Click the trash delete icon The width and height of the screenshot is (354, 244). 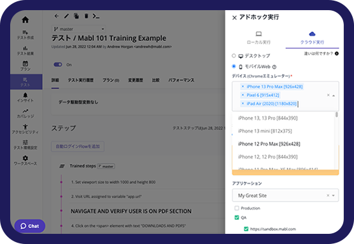[86, 16]
